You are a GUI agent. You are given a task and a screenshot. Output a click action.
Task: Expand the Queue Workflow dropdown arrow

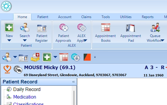coord(162,40)
